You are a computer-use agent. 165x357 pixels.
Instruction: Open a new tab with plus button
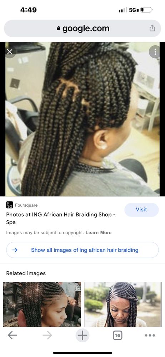82,335
